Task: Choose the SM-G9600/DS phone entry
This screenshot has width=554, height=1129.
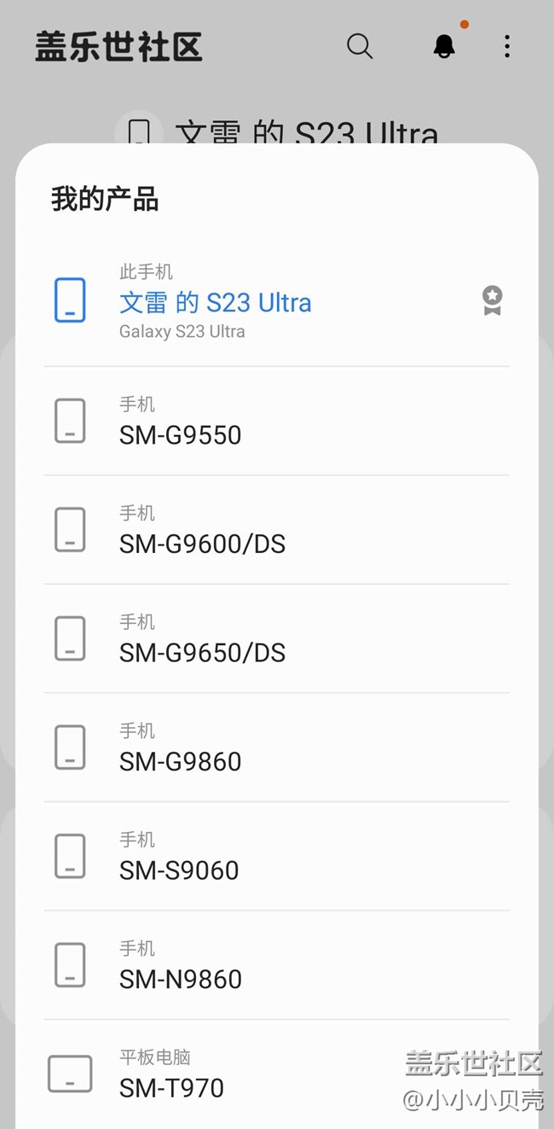Action: (202, 544)
